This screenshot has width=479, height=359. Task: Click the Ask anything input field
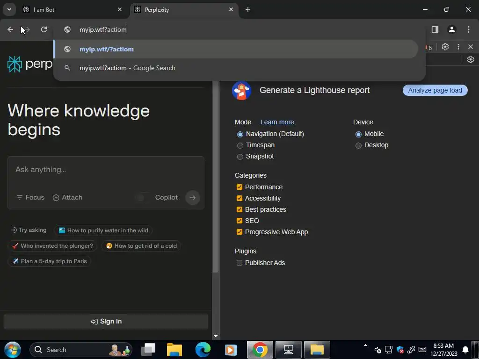click(106, 170)
